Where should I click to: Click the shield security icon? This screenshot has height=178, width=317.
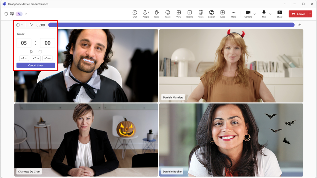pyautogui.click(x=6, y=14)
